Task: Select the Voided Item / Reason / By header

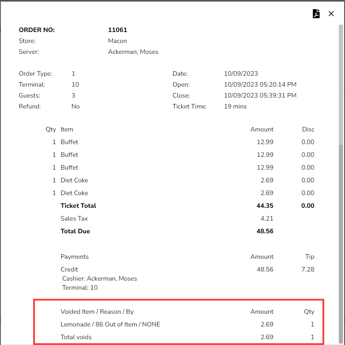Action: (x=97, y=312)
